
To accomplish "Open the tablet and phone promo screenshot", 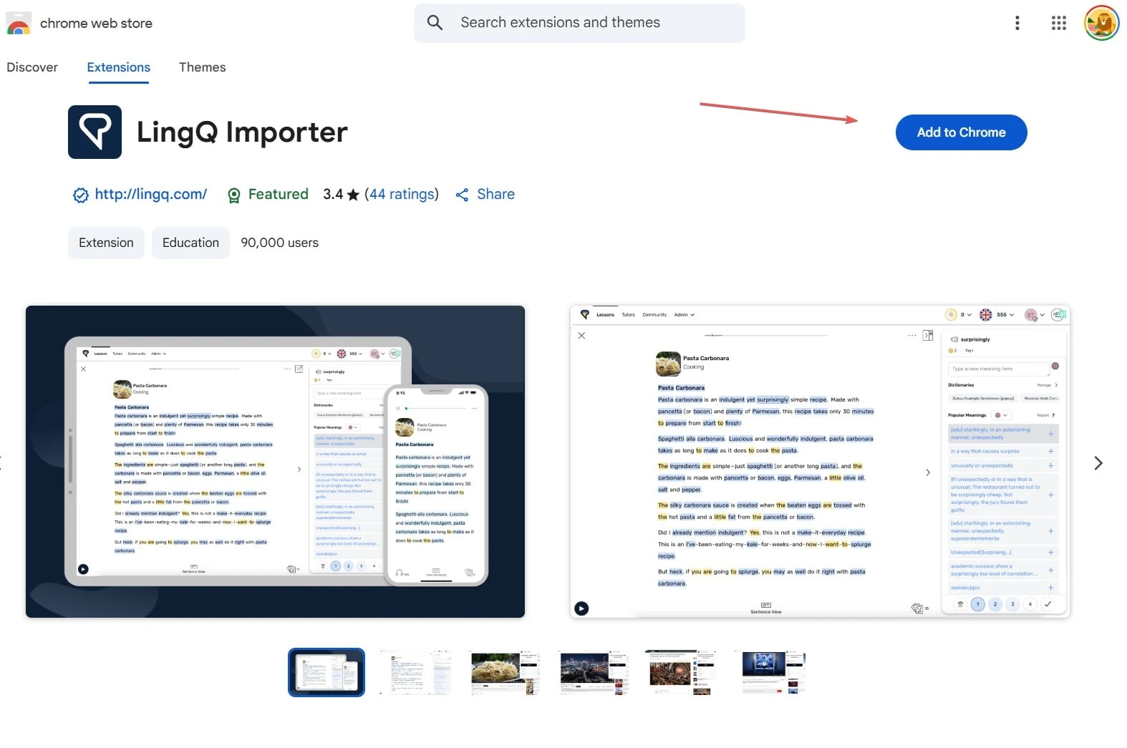I will (x=275, y=462).
